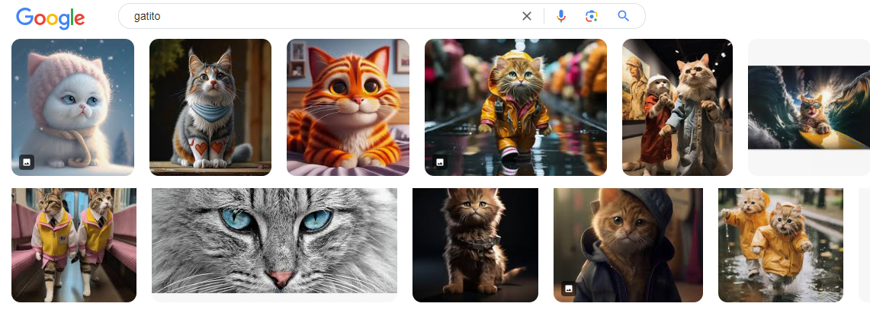
Task: View the two dressed cats in museum
Action: 677,107
